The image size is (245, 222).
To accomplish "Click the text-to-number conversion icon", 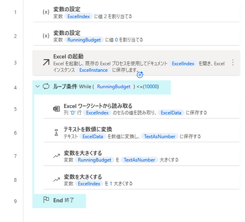I will click(56, 133).
